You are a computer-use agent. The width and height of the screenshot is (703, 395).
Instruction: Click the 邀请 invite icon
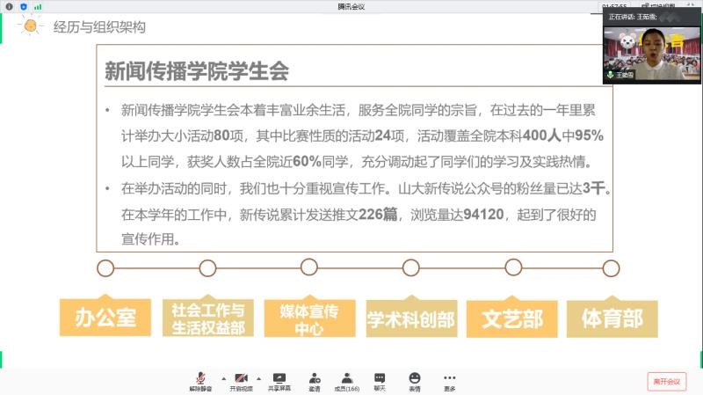click(315, 380)
